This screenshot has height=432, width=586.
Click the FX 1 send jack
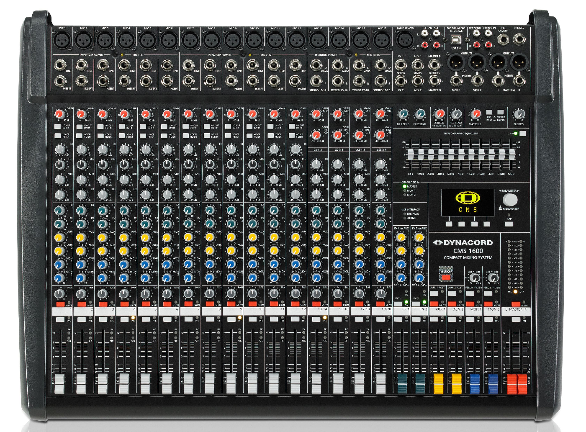tap(401, 65)
